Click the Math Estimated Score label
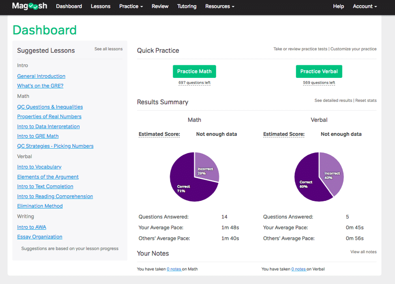The image size is (395, 284). [x=159, y=134]
